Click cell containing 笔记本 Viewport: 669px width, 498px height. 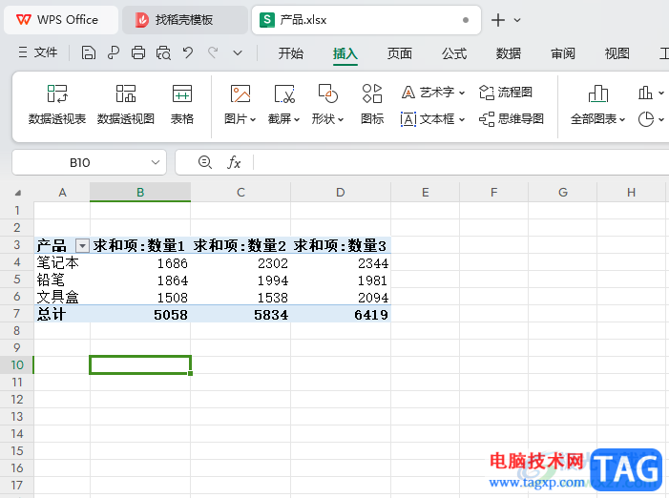coord(62,262)
